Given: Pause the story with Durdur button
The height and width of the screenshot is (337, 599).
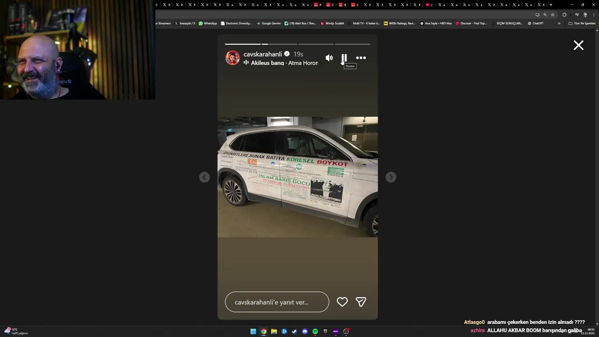Looking at the screenshot, I should pyautogui.click(x=344, y=58).
